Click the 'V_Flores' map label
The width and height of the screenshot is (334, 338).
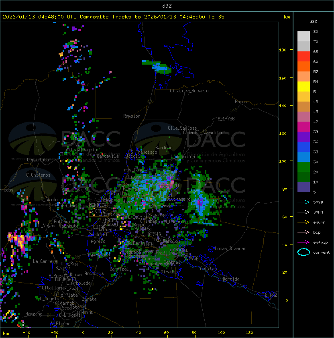point(61,324)
